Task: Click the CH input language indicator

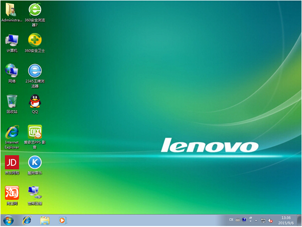Action: (x=231, y=219)
